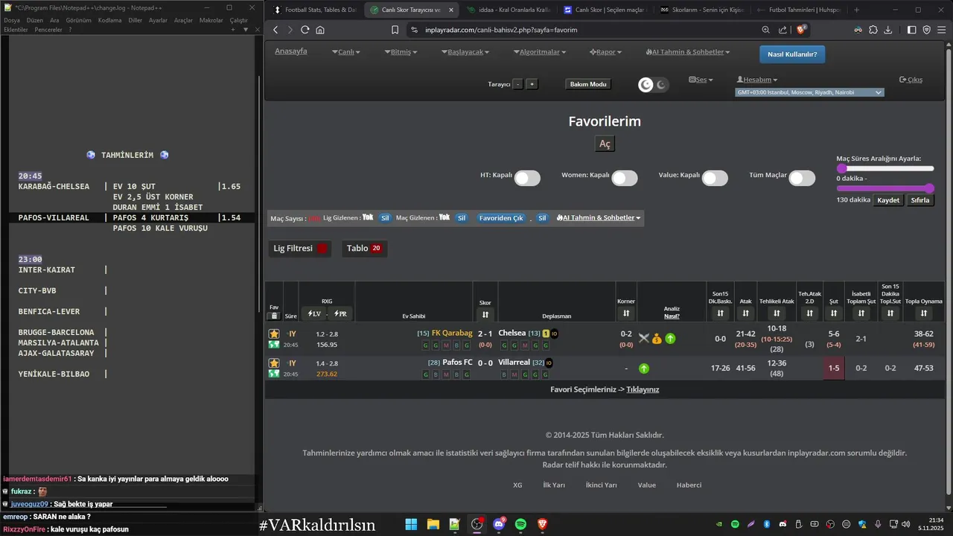Open browser extensions puzzle icon
This screenshot has width=953, height=536.
(x=873, y=30)
